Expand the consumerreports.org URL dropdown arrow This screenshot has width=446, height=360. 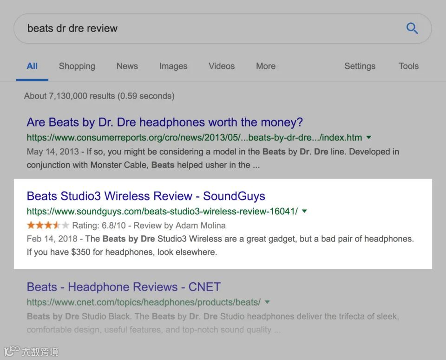coord(368,137)
